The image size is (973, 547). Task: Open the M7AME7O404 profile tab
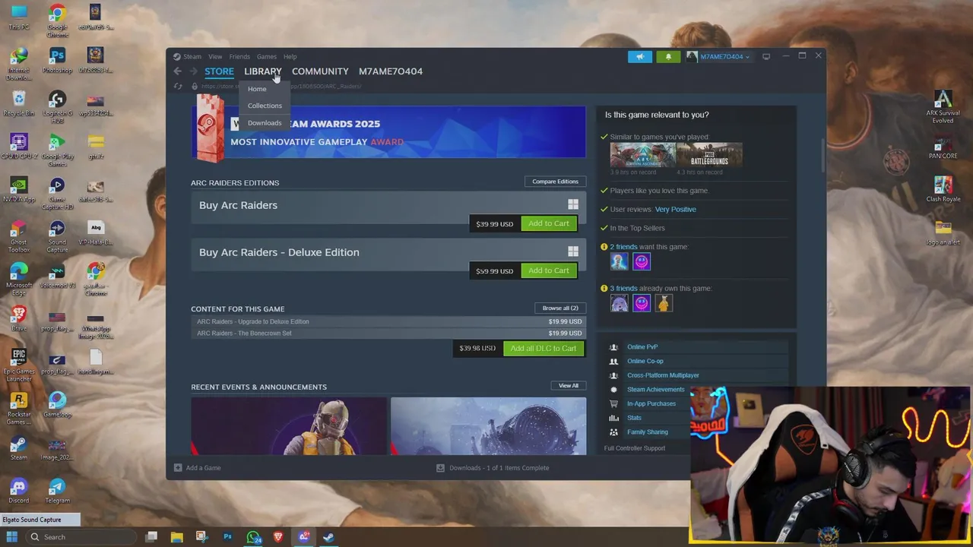391,71
